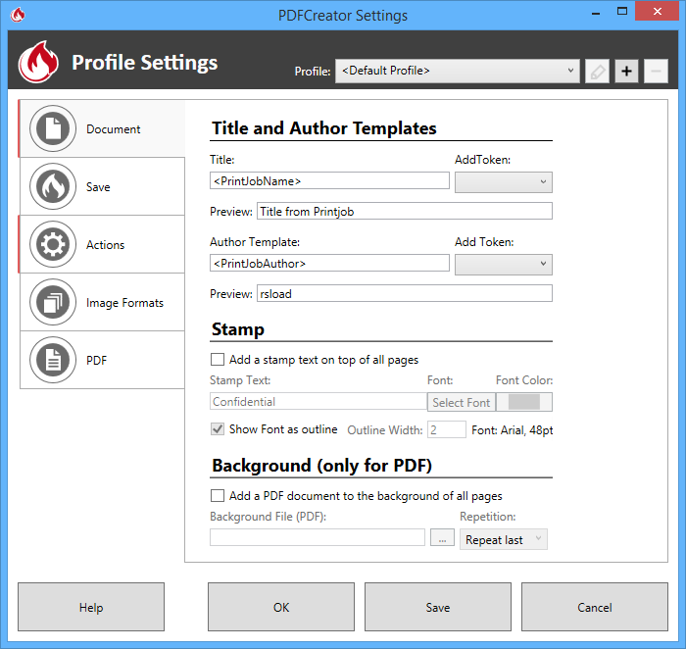Click the Author Preview field showing rsload

tap(404, 293)
